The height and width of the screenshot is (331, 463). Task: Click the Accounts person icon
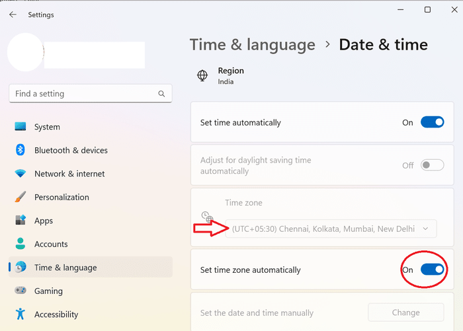[x=21, y=243]
